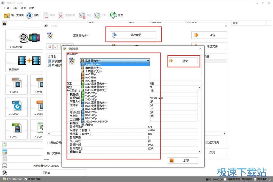This screenshot has height=182, width=273.
Task: Select the video merge film icon
Action: point(29,60)
